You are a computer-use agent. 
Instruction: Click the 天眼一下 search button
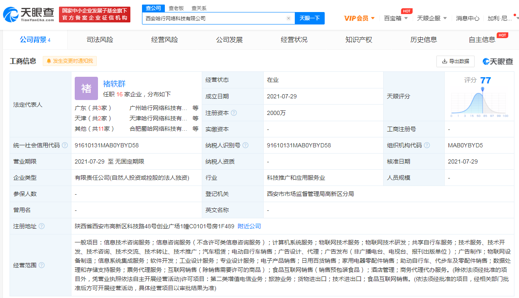[x=309, y=18]
